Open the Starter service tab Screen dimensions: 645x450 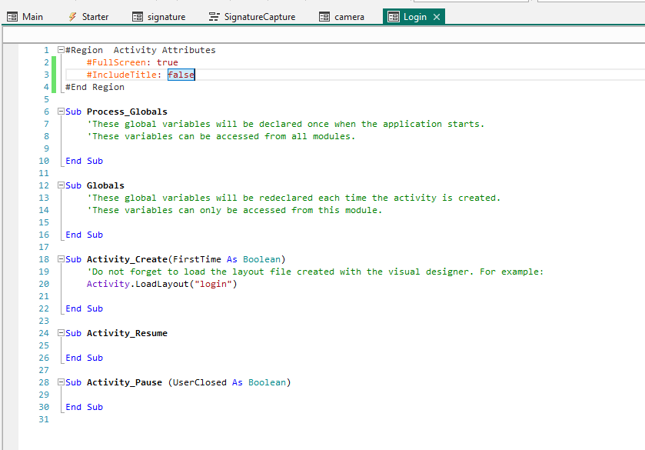tap(88, 17)
